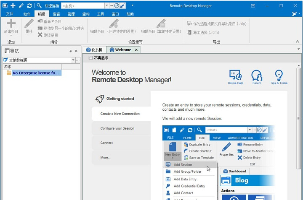Open the quick connect host dropdown arrow
Image resolution: width=303 pixels, height=208 pixels.
pos(107,6)
